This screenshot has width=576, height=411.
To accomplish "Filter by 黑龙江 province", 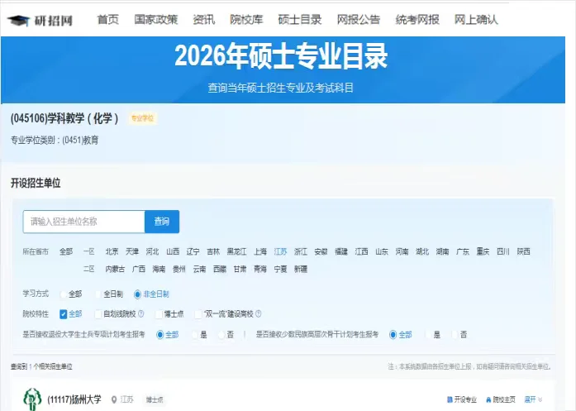I will (x=236, y=252).
